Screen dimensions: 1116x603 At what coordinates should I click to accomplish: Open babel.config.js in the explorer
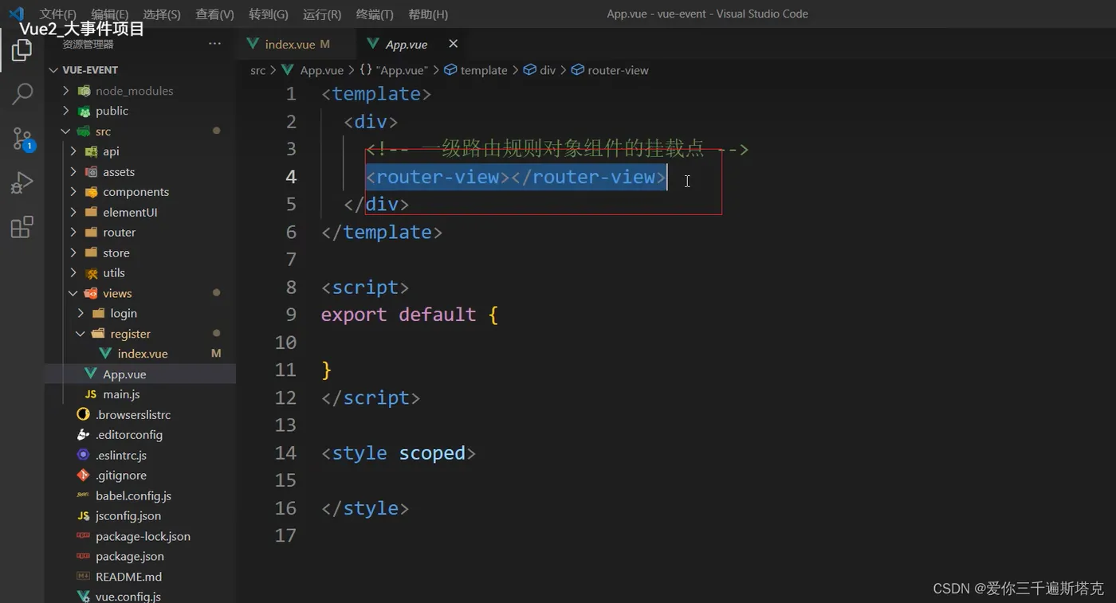pyautogui.click(x=140, y=495)
